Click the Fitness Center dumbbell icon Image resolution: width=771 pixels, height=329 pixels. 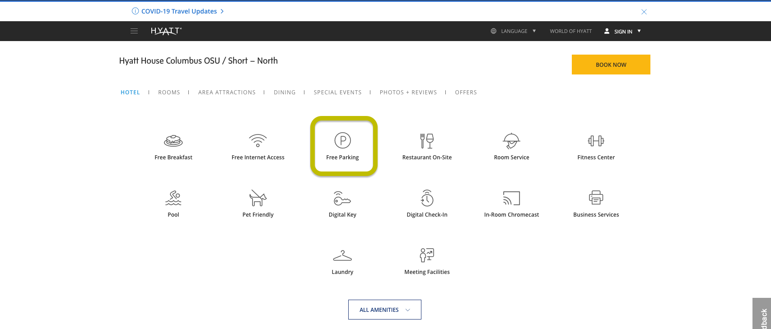point(596,141)
